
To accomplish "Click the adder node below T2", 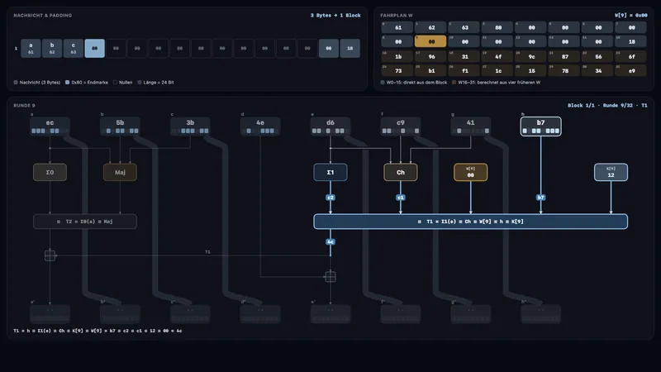I will (50, 255).
